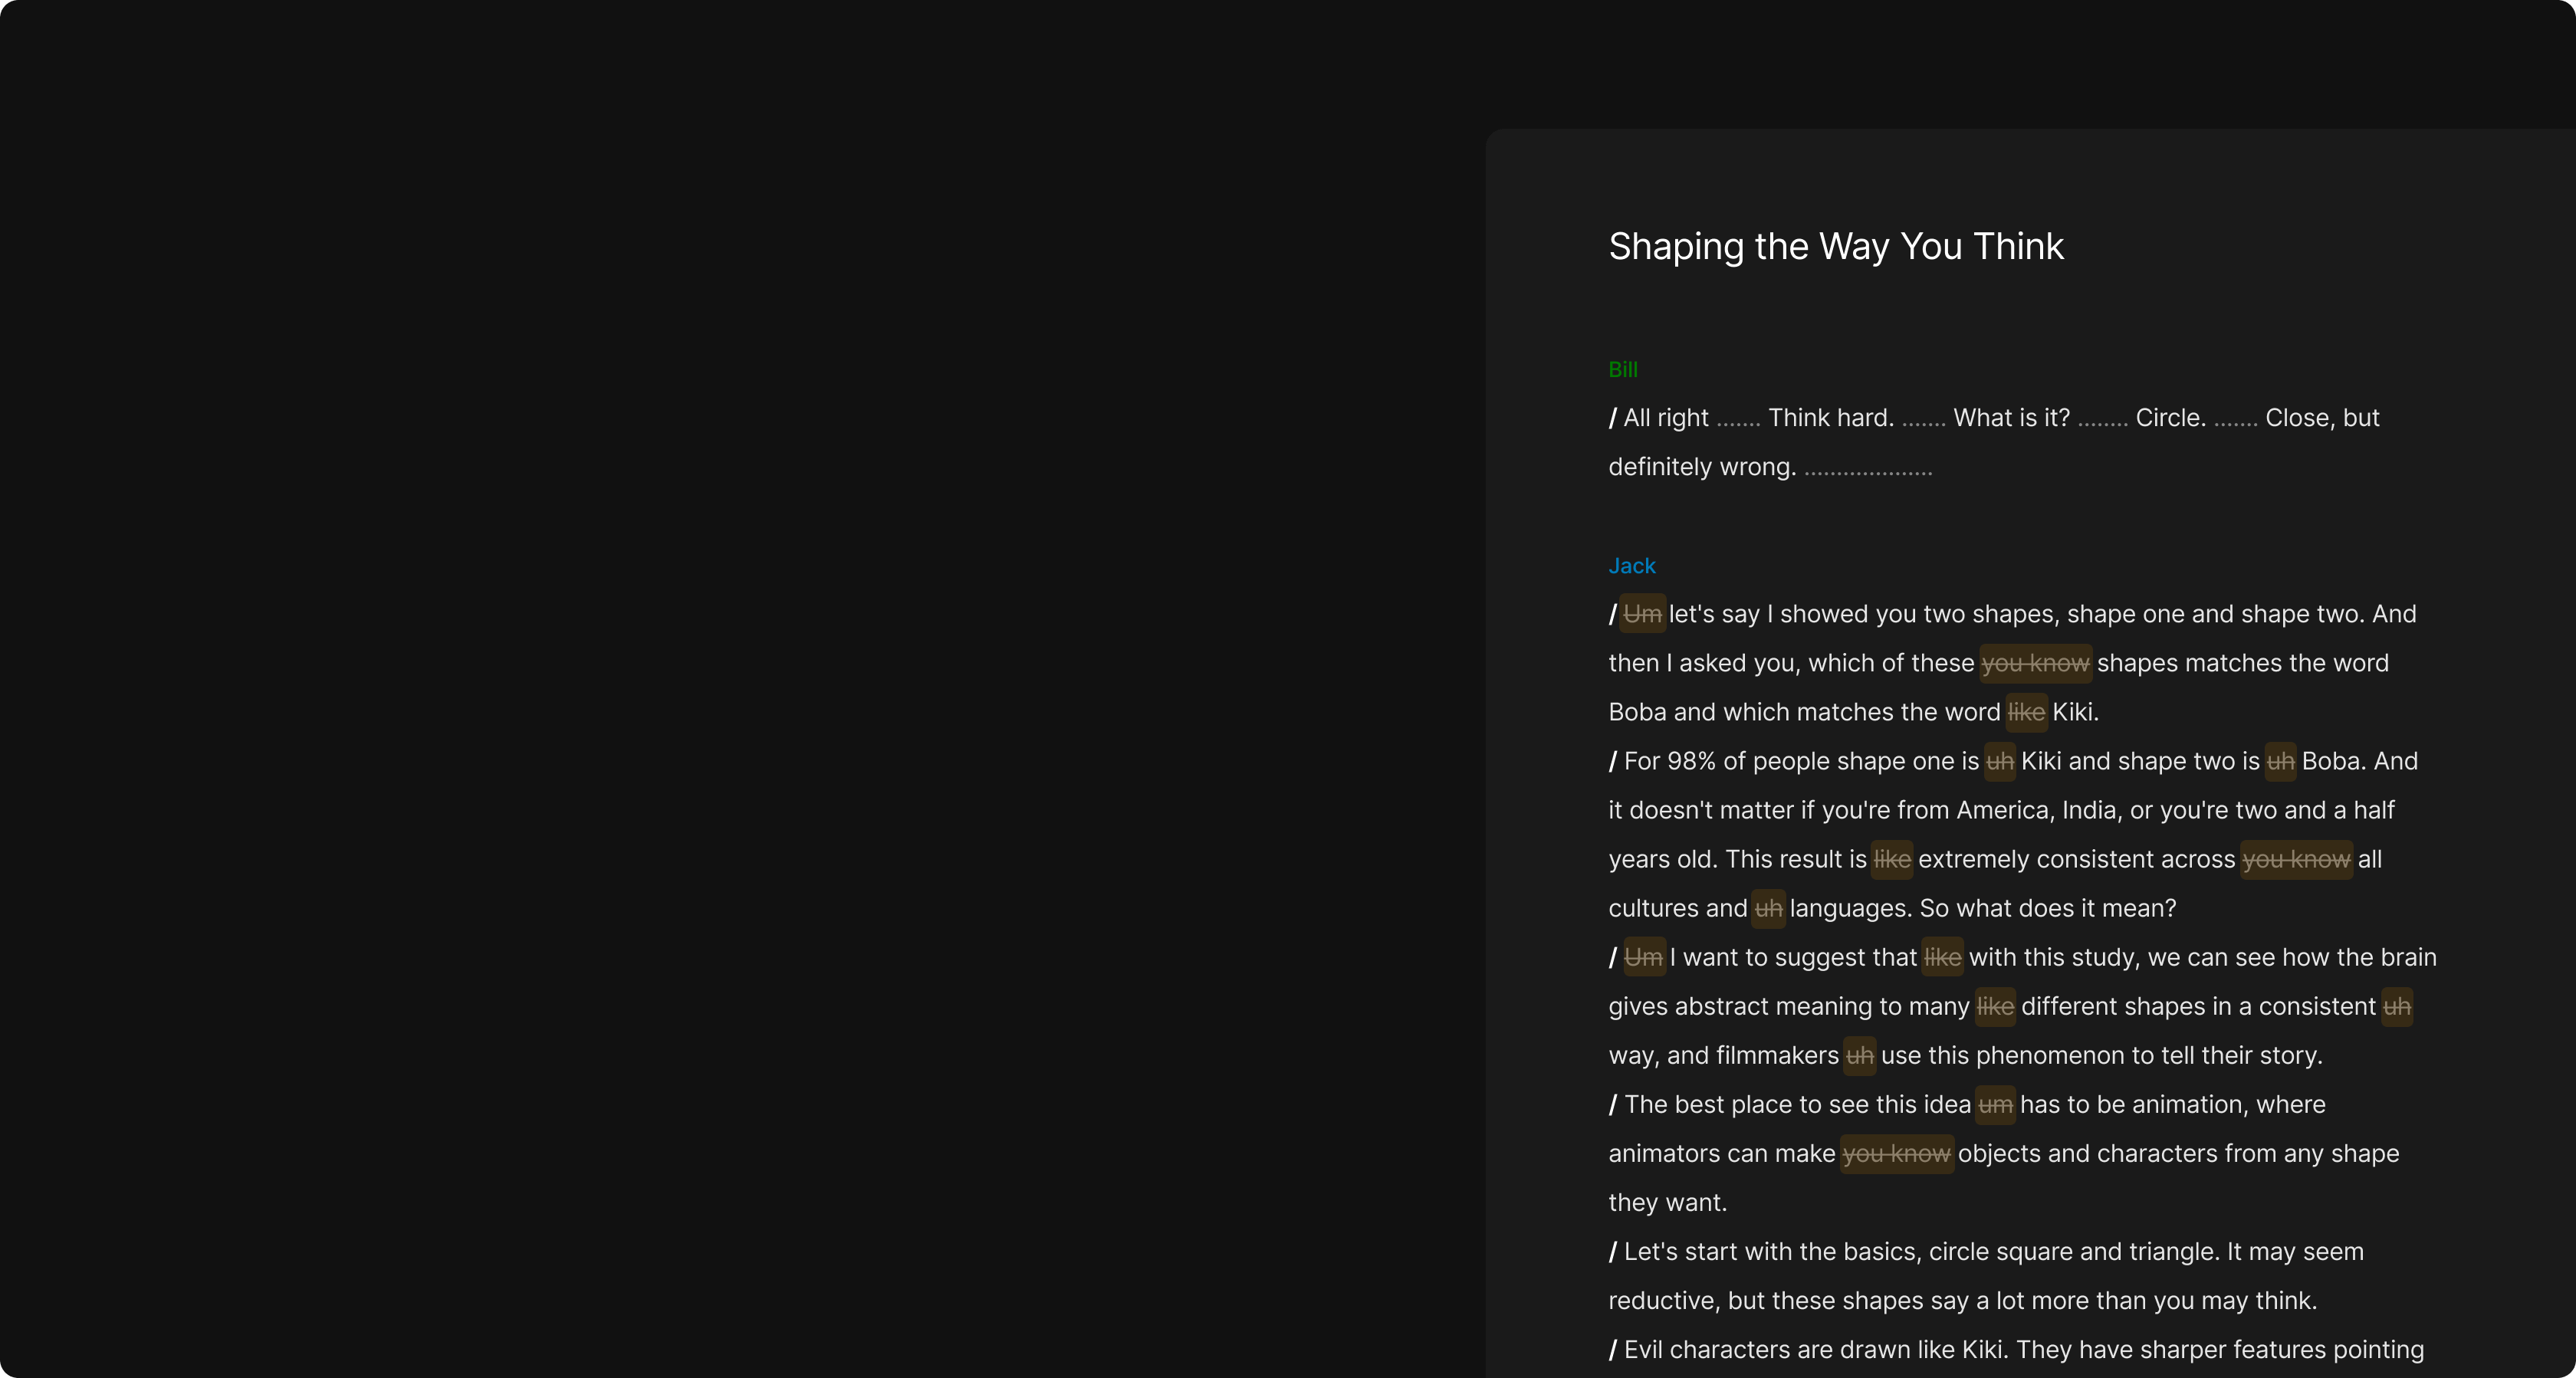Screen dimensions: 2576x1378
Task: Select struck-out you know before shapes matches
Action: 2035,663
